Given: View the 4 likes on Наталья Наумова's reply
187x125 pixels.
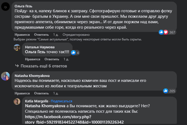Looking at the screenshot, I should [x=75, y=52].
